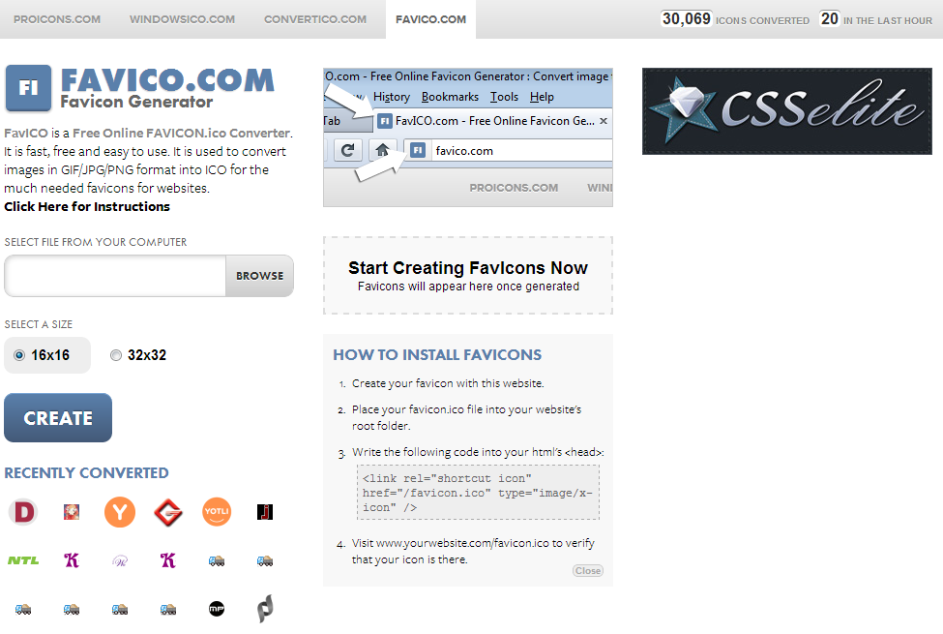Close the install instructions panel

(588, 571)
